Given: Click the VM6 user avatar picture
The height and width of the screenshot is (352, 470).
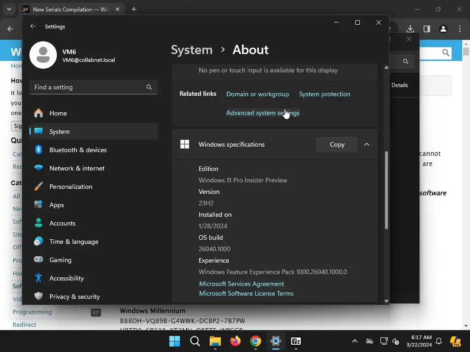Looking at the screenshot, I should (43, 55).
